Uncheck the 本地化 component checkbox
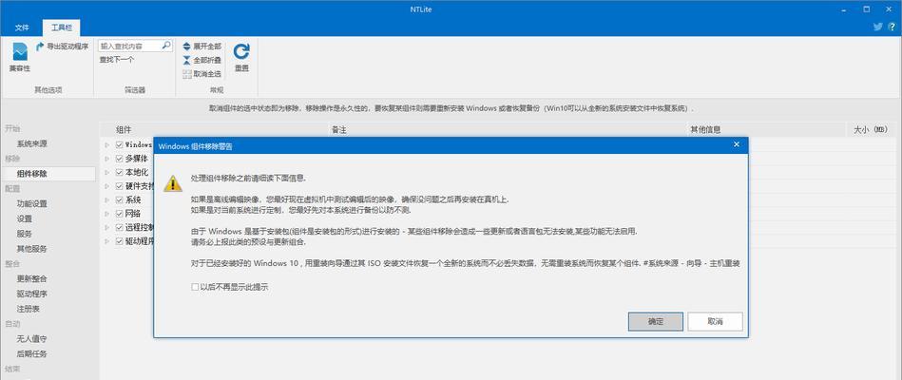The image size is (902, 380). (x=120, y=173)
